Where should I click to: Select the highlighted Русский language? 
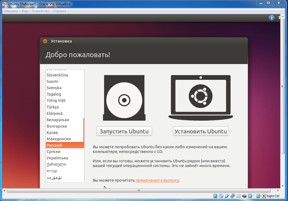[64, 145]
